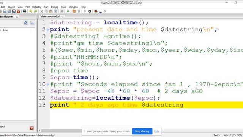The height and width of the screenshot is (137, 243).
Task: Run the script with play arrow icon
Action: [85, 11]
